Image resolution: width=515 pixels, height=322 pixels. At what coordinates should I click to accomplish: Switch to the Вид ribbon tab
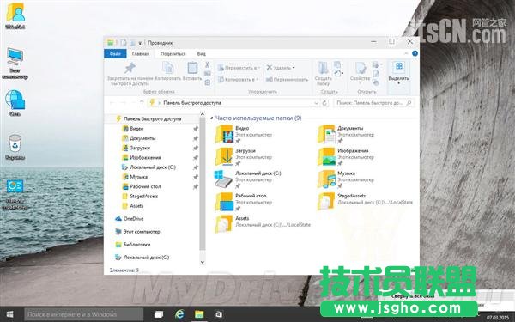pyautogui.click(x=202, y=53)
